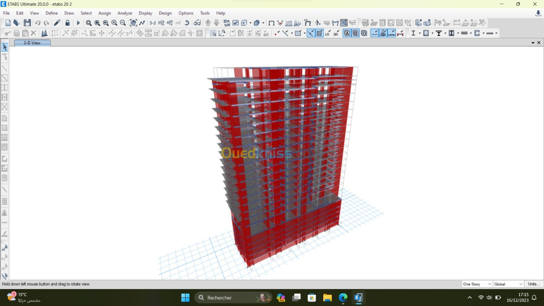
Task: Click the Rubber Band Zoom magnifier
Action: tap(89, 23)
